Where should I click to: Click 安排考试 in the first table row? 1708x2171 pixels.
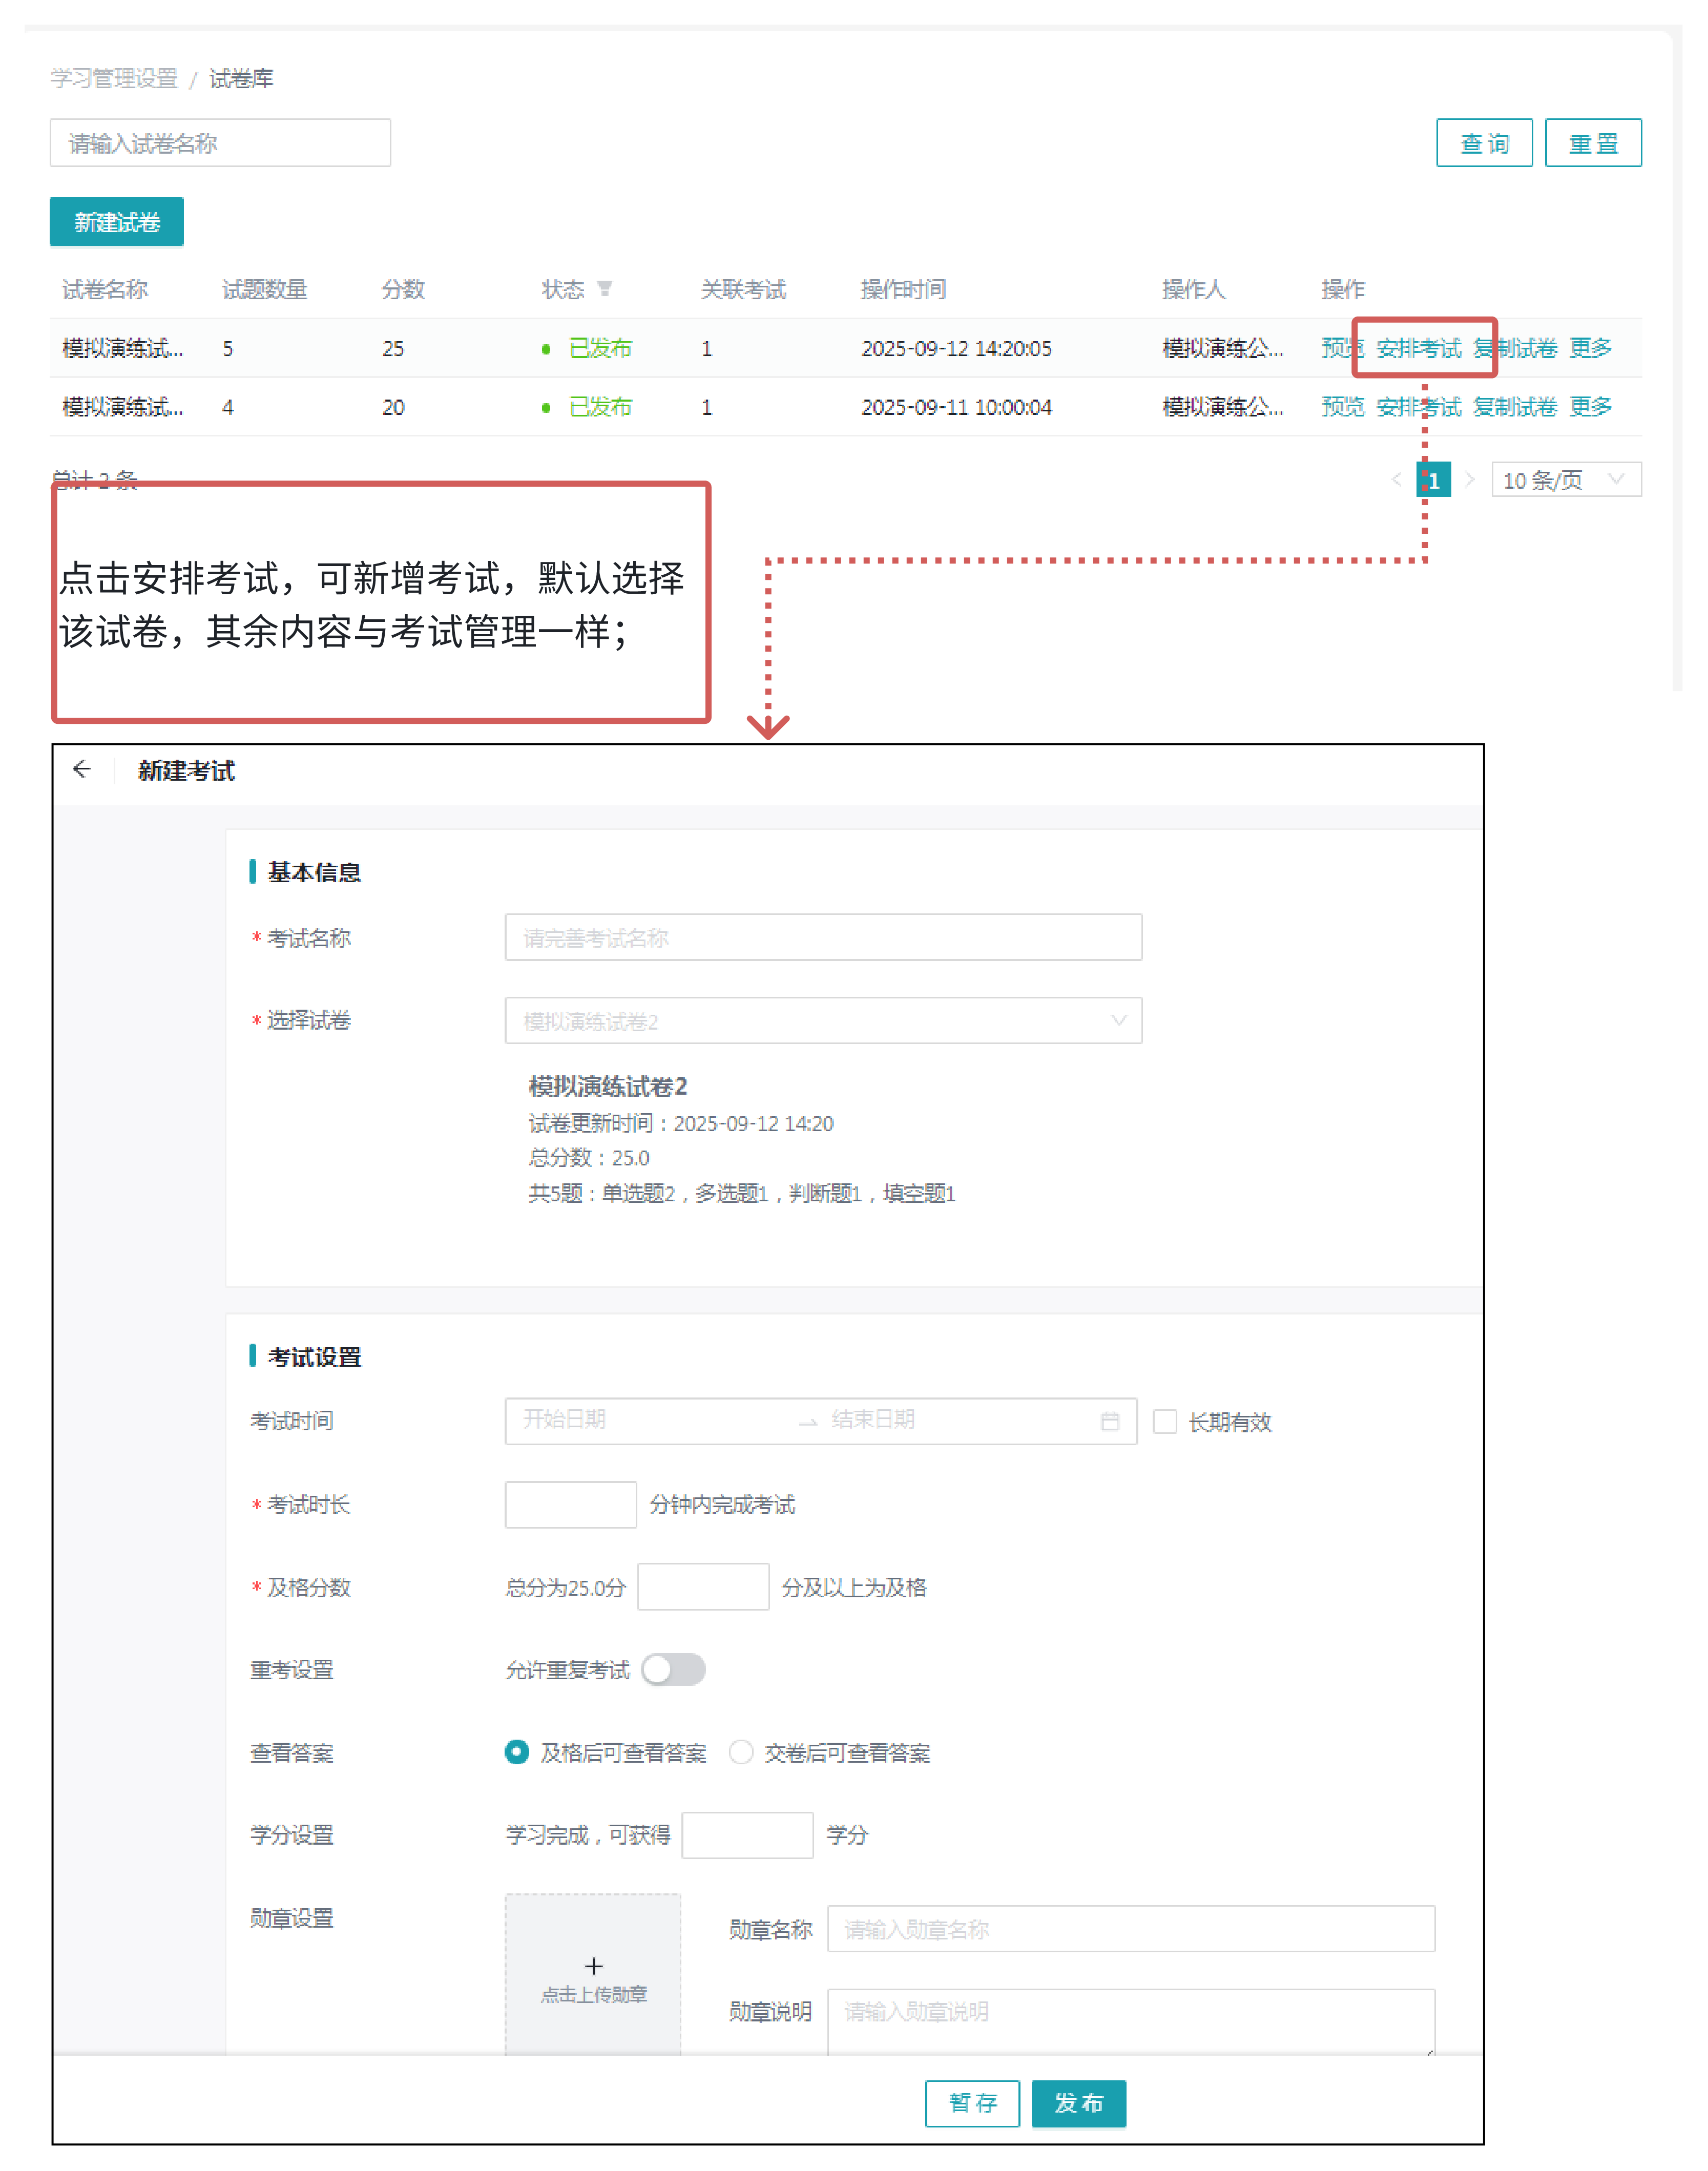coord(1418,348)
